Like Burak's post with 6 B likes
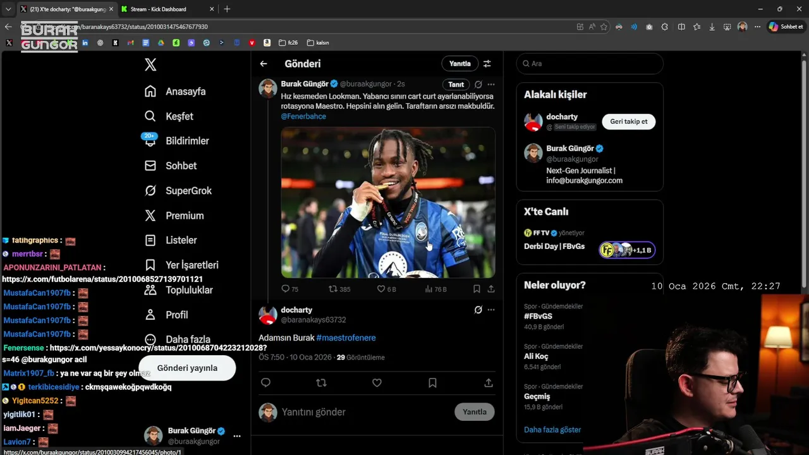The width and height of the screenshot is (809, 455). (386, 289)
